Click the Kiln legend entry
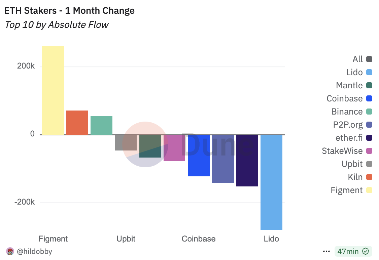The width and height of the screenshot is (379, 260). pos(360,177)
